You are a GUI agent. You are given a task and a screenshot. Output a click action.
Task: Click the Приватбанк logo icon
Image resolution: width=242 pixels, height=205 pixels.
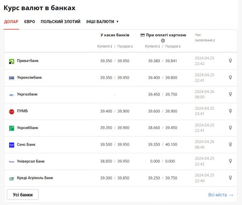(x=12, y=61)
